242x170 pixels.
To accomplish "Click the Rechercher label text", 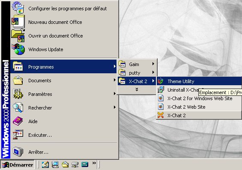I will tap(40, 108).
